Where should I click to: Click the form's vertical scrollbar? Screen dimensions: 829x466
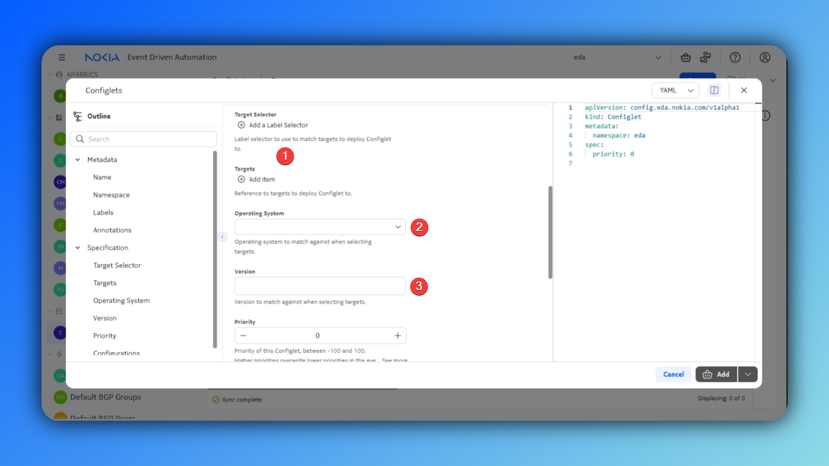pos(550,233)
